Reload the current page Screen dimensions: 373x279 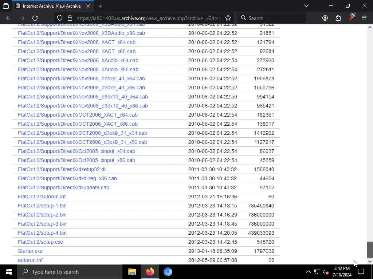point(35,18)
